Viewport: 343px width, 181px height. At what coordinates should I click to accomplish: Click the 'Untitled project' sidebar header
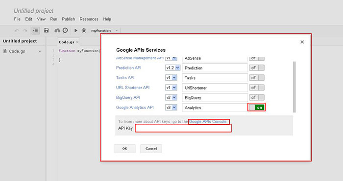click(20, 41)
